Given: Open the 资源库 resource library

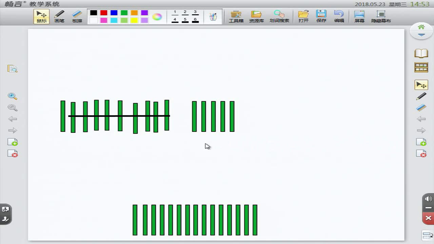Looking at the screenshot, I should [256, 16].
